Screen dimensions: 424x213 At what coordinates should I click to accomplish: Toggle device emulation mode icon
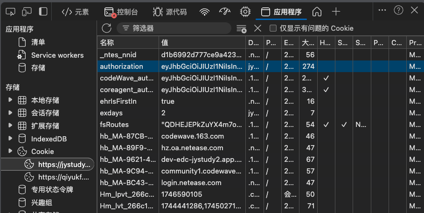click(27, 12)
